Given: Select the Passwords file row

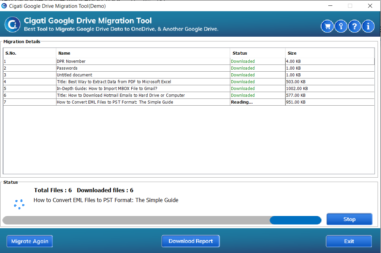Looking at the screenshot, I should coord(189,68).
